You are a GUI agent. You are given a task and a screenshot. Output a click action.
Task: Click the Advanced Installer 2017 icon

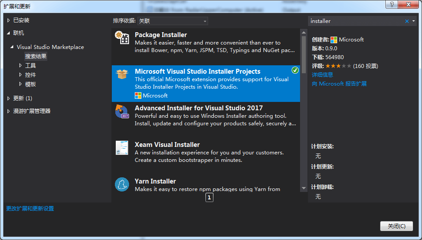[x=122, y=111]
